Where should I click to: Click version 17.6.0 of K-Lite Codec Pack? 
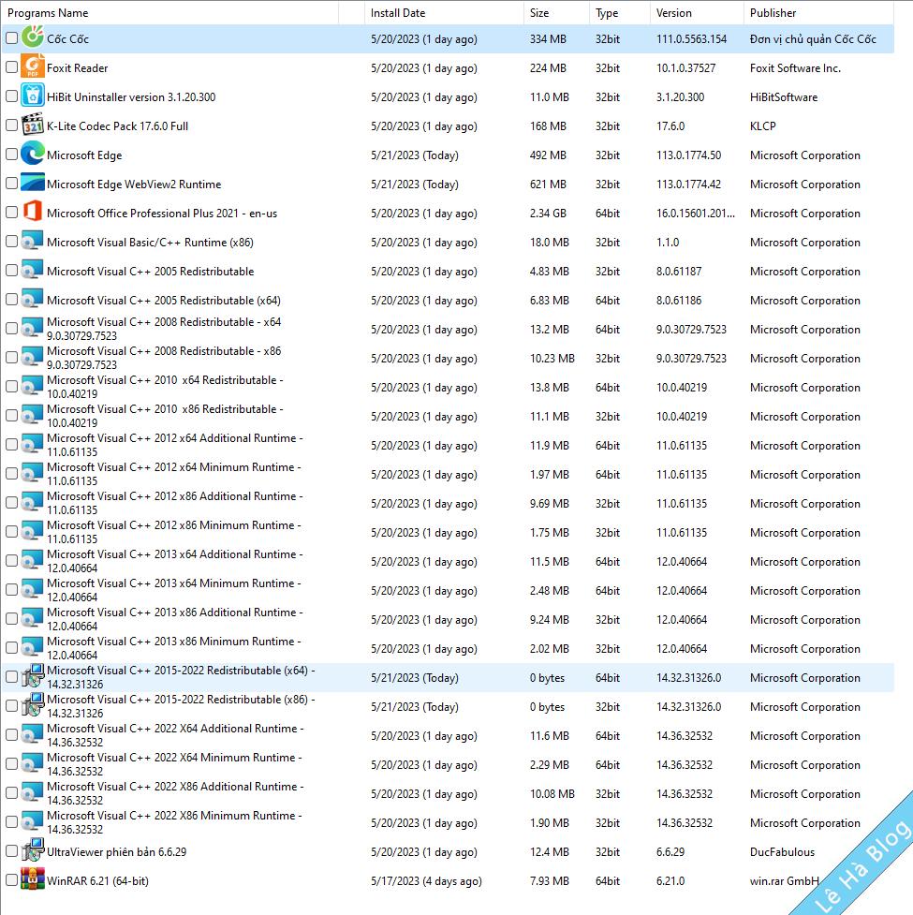670,126
